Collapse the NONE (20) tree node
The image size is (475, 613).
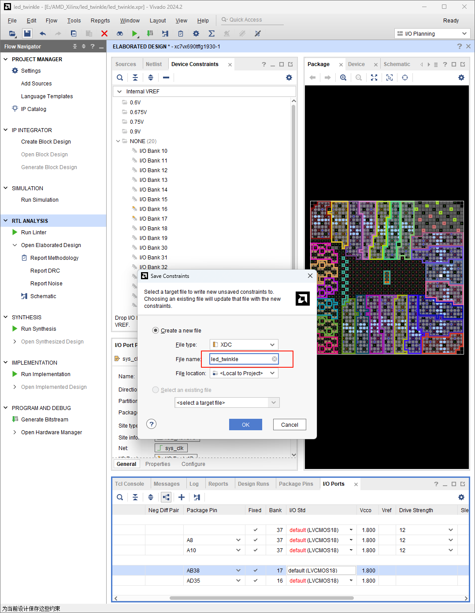[x=118, y=141]
